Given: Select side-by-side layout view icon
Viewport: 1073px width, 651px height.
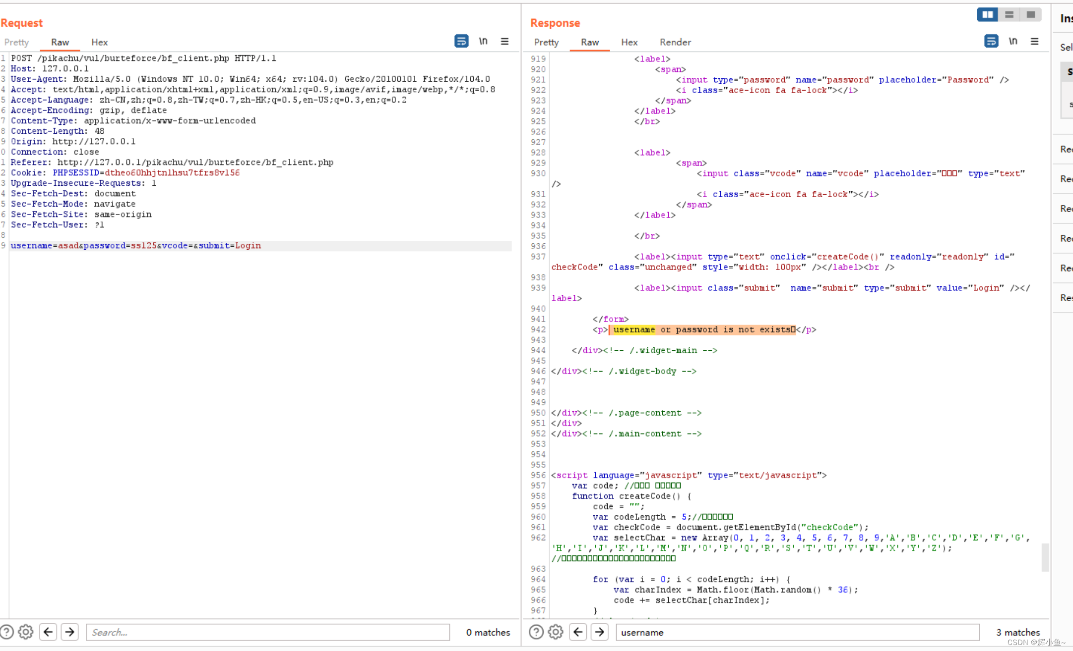Looking at the screenshot, I should point(987,14).
